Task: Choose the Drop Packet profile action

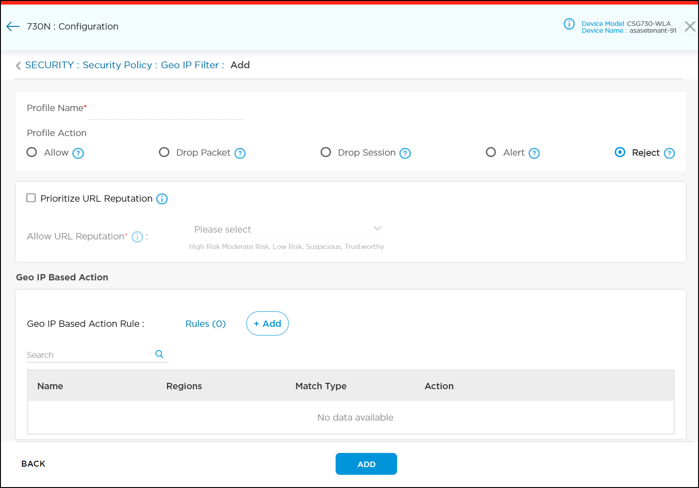Action: coord(164,152)
